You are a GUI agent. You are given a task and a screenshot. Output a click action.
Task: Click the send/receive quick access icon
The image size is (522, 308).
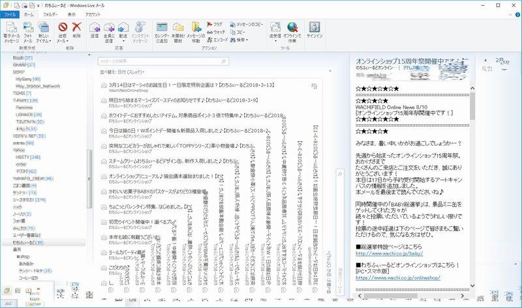tap(32, 5)
